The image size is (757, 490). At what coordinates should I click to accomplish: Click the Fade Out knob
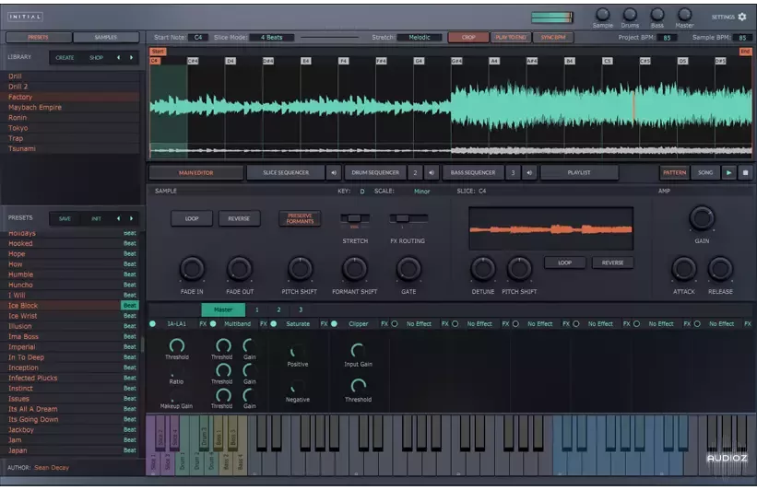pyautogui.click(x=240, y=269)
